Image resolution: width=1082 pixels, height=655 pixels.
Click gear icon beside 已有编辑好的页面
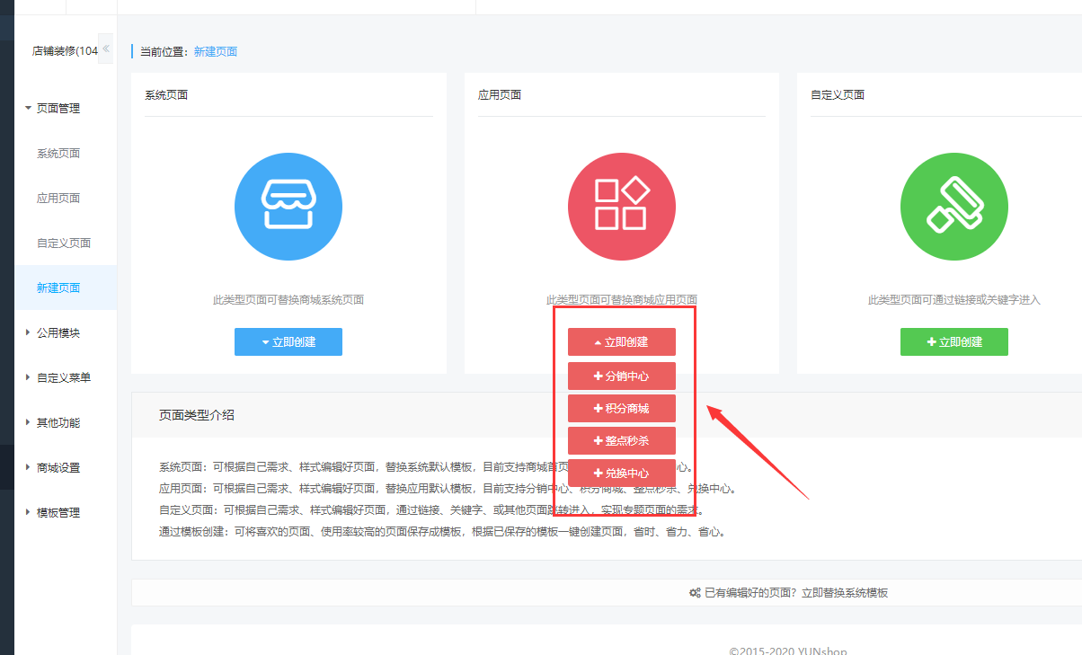tap(695, 593)
